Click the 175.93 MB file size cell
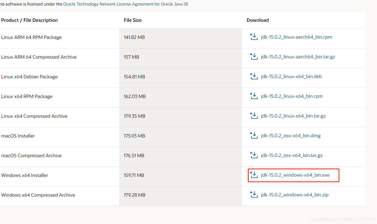The height and width of the screenshot is (224, 377). pyautogui.click(x=180, y=137)
